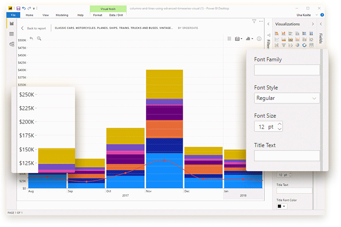
Task: Select the Waterfall chart visualization
Action: (276, 45)
